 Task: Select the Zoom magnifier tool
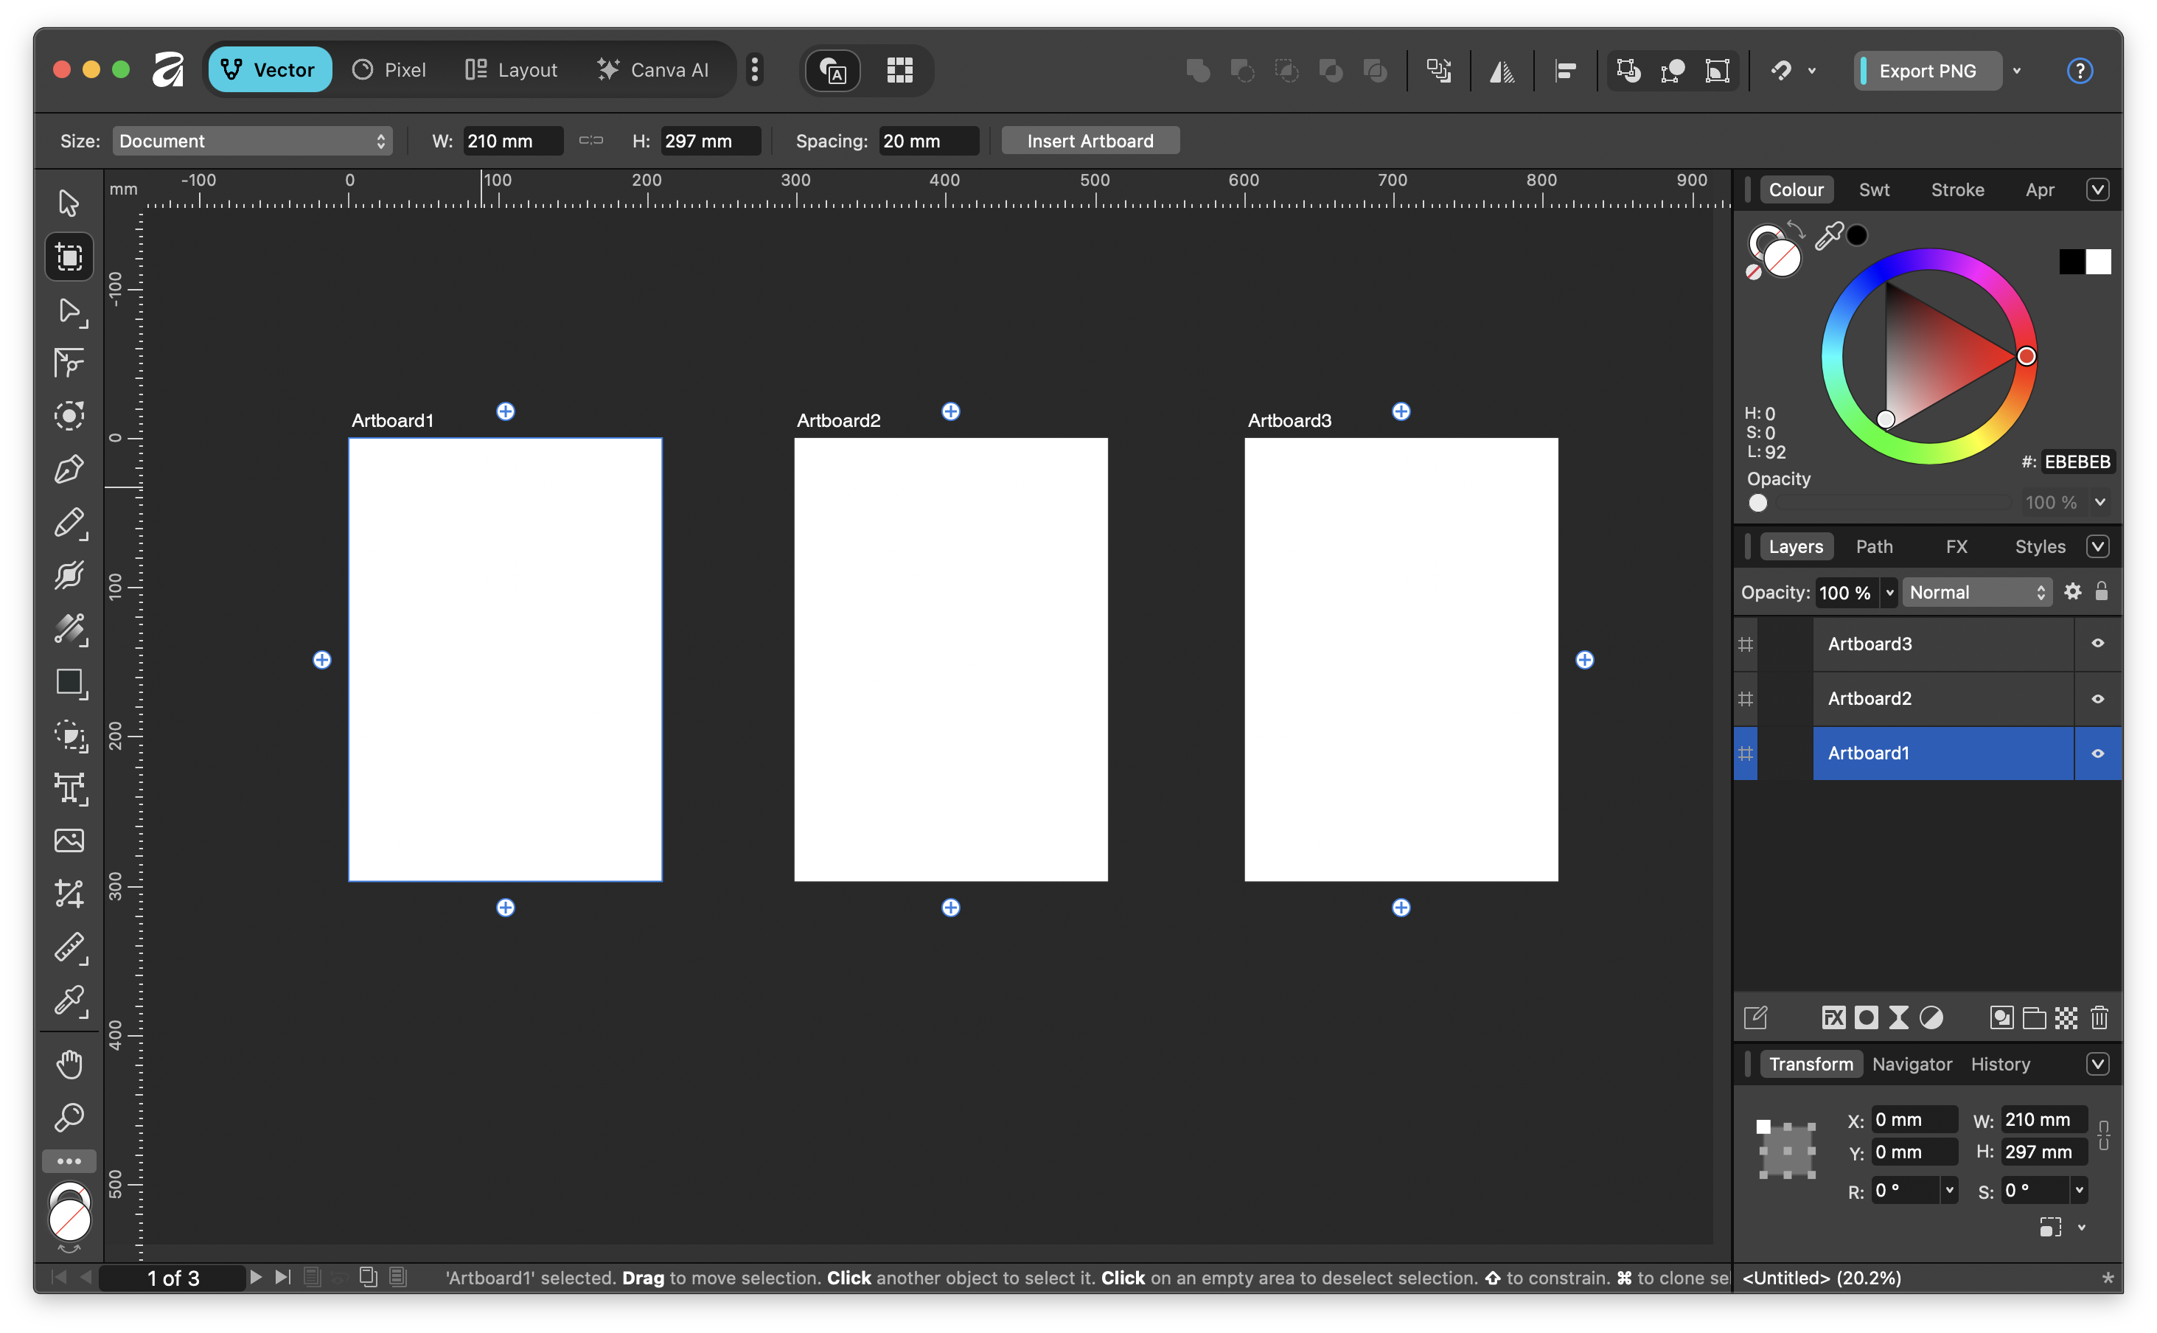pos(69,1117)
